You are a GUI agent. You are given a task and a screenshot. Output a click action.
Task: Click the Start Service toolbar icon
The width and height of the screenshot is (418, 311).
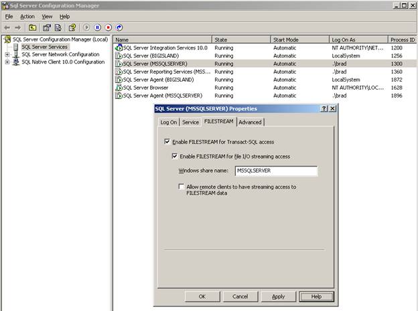point(86,27)
